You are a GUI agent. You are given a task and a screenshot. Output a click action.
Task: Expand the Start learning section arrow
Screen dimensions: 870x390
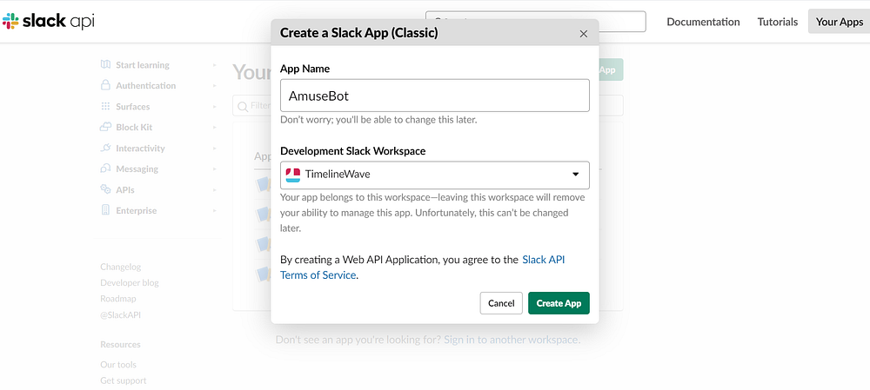point(215,65)
